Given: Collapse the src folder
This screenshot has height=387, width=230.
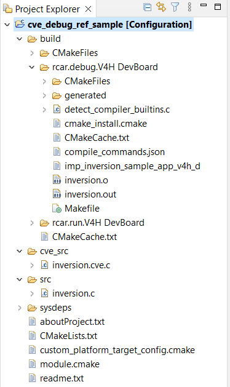Looking at the screenshot, I should (20, 280).
